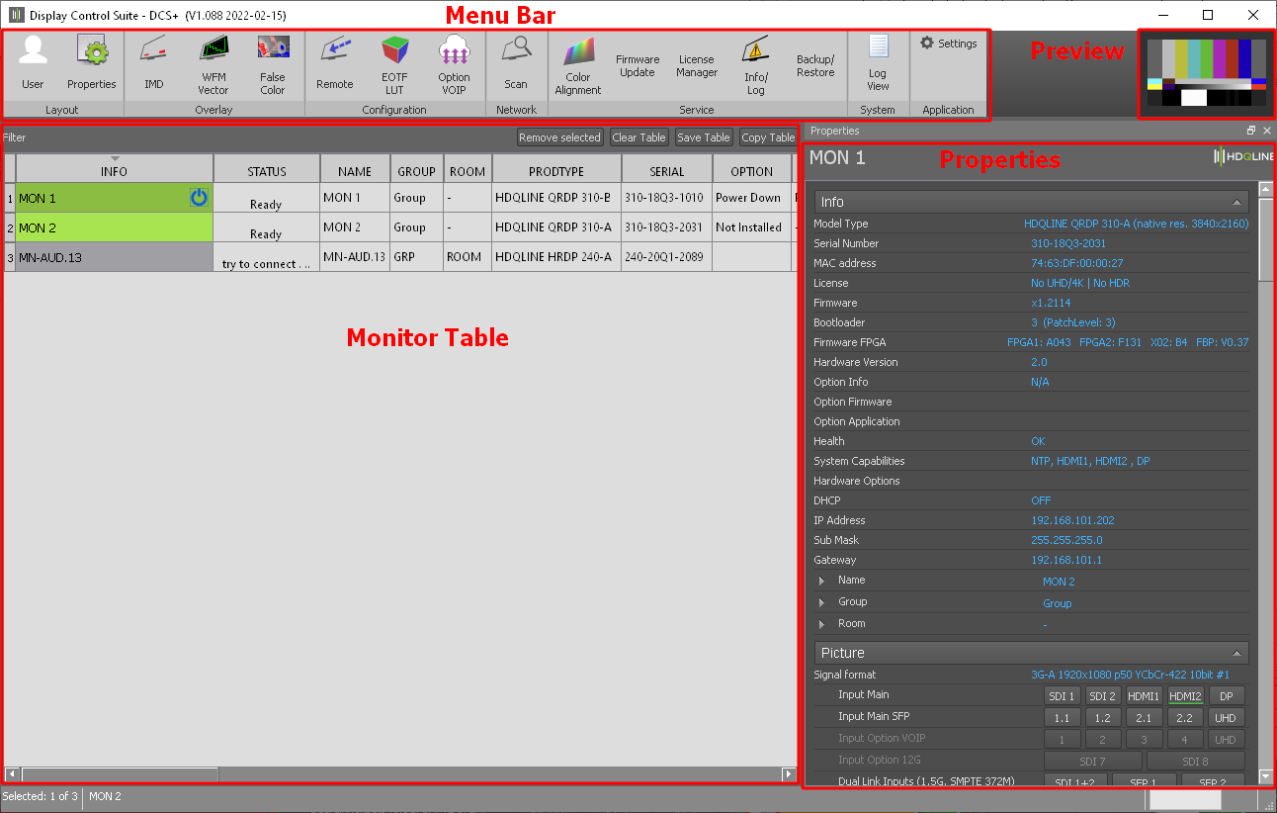This screenshot has height=813, width=1277.
Task: Sort table by INFO column header
Action: coord(115,168)
